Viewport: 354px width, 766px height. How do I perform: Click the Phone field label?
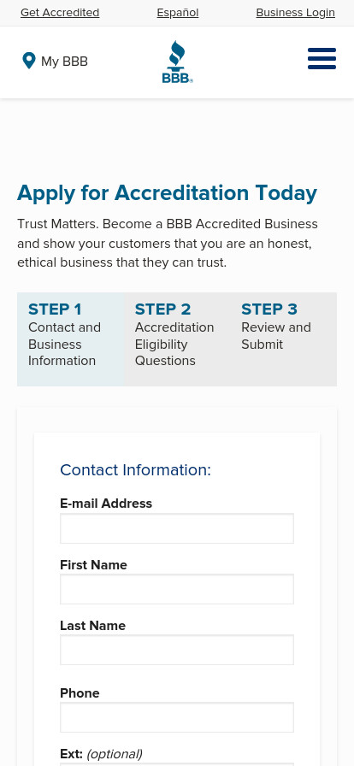(x=80, y=693)
